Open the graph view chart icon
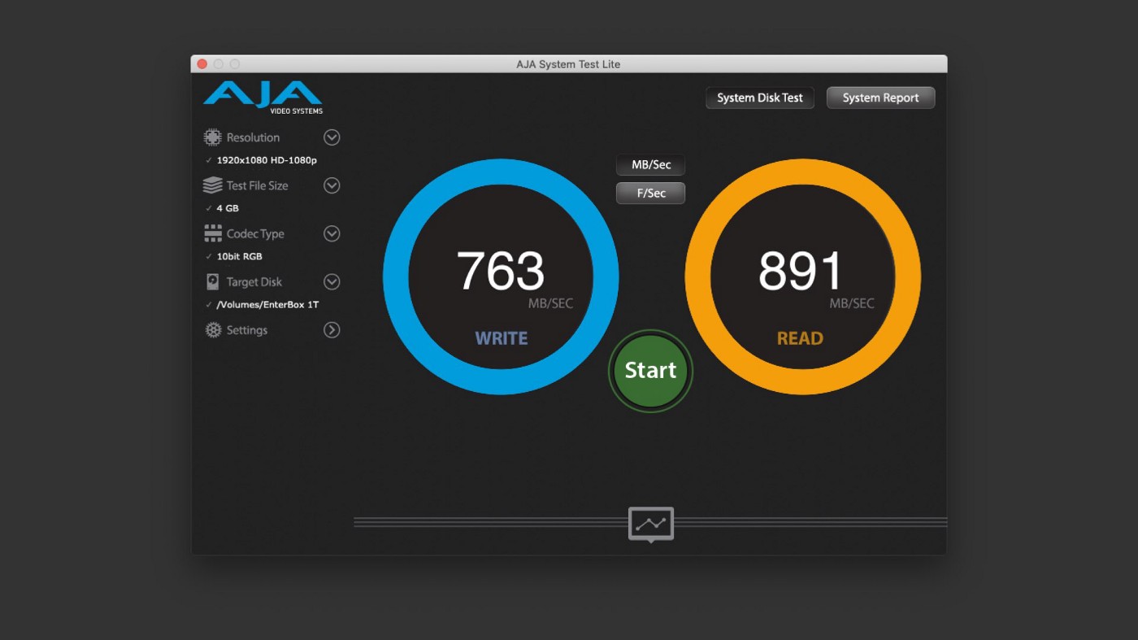The image size is (1138, 640). (x=650, y=524)
